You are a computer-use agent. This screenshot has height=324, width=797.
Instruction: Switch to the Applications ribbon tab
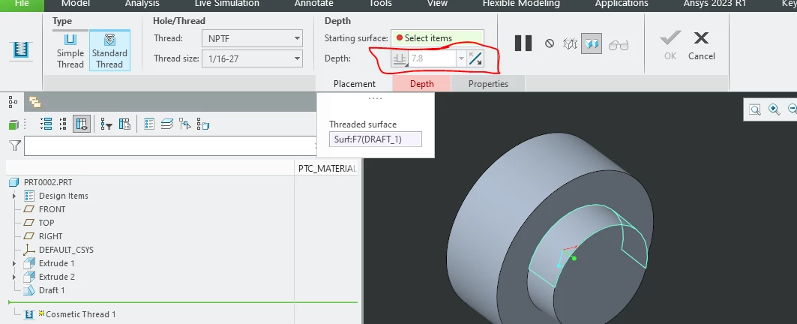[x=622, y=4]
